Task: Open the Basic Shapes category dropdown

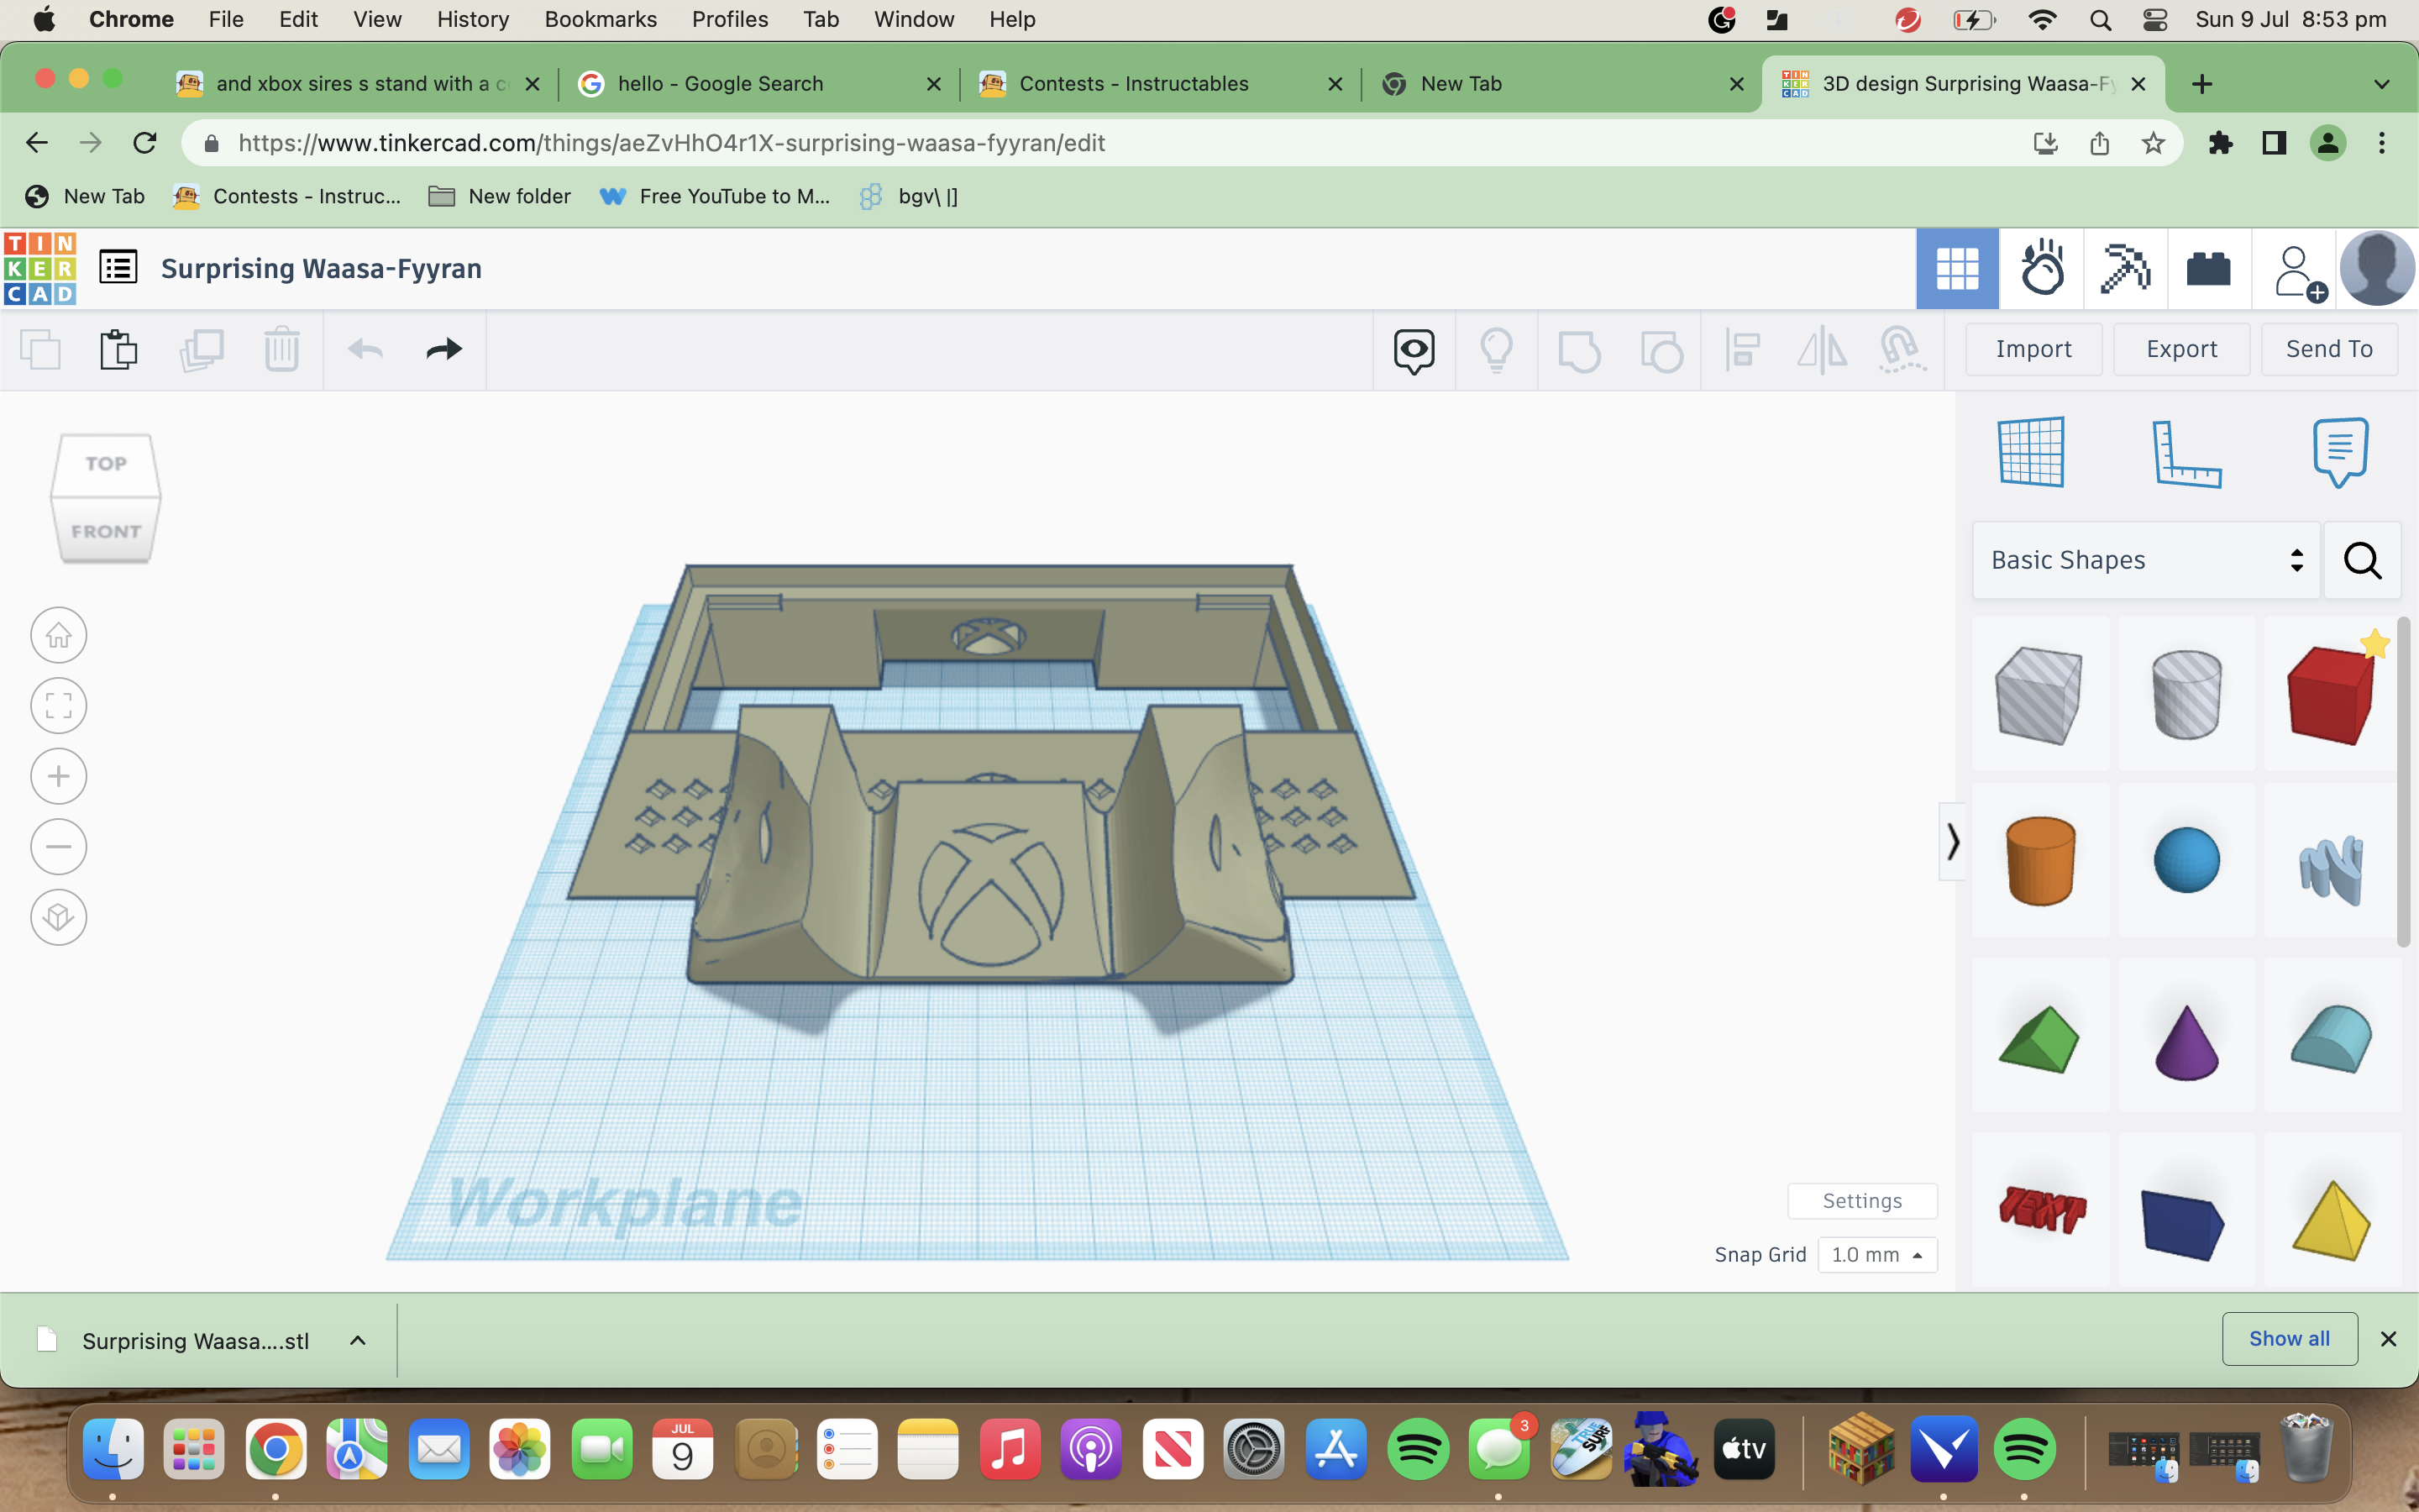Action: [2146, 560]
